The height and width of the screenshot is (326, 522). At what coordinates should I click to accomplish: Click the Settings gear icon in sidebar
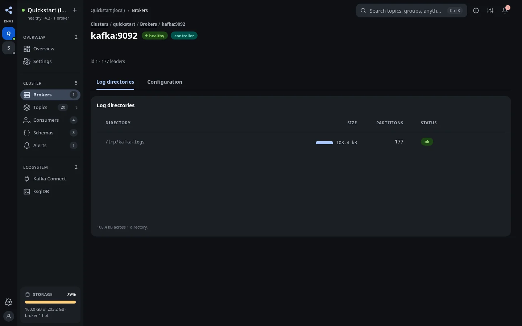(x=27, y=62)
